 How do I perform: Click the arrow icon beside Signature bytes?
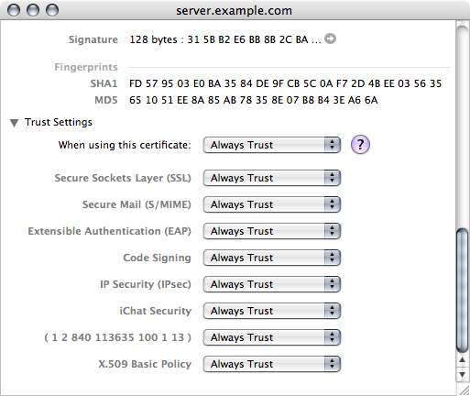330,38
